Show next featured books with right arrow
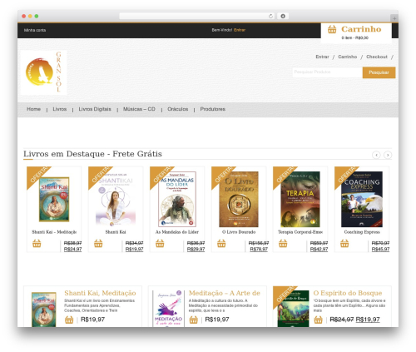The height and width of the screenshot is (352, 416). click(388, 155)
